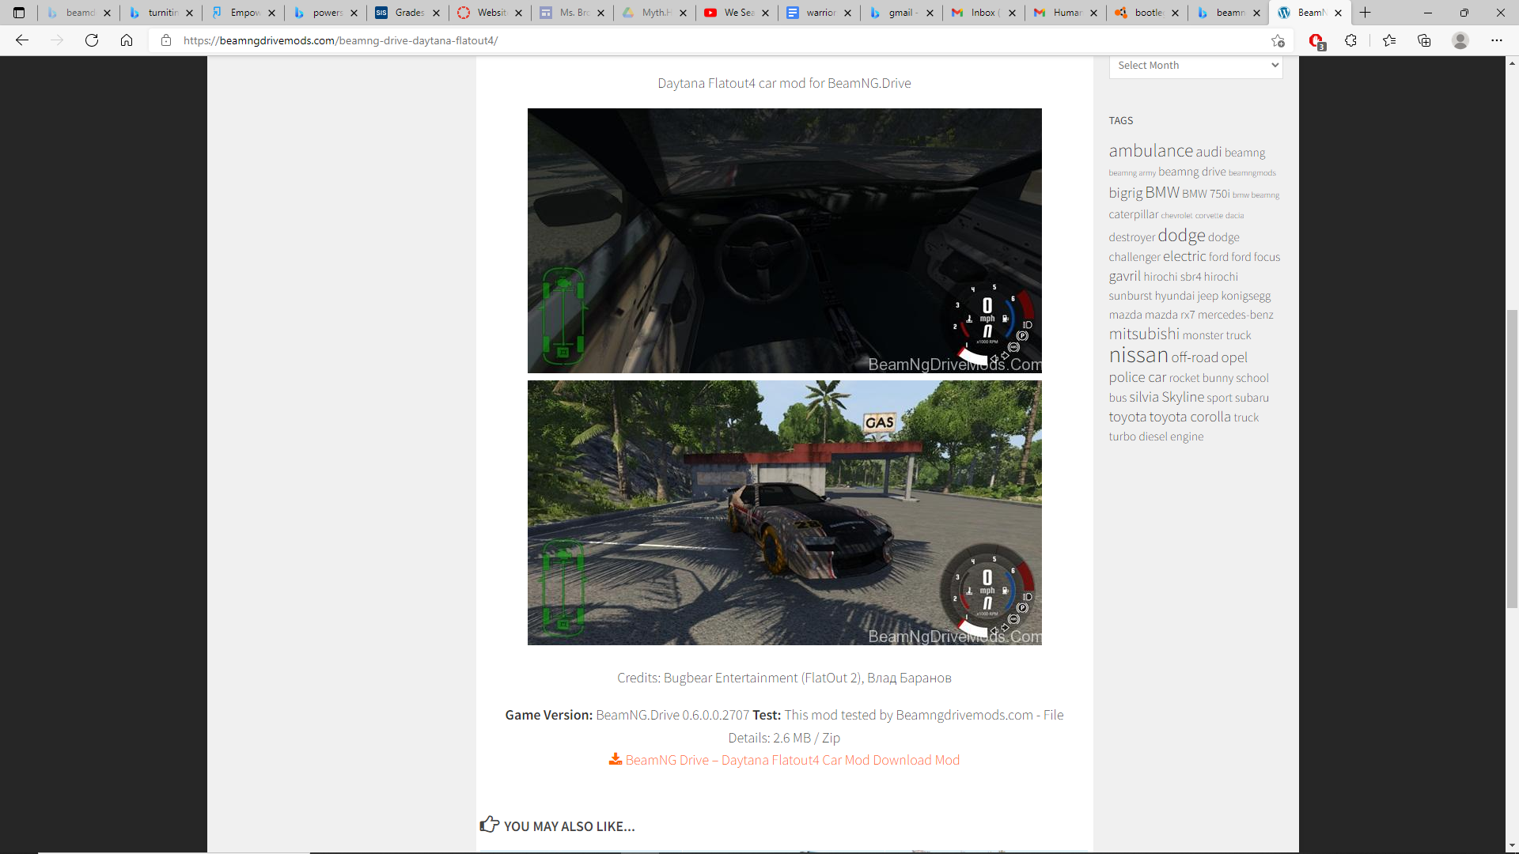
Task: Click the Refresh page icon
Action: (x=92, y=40)
